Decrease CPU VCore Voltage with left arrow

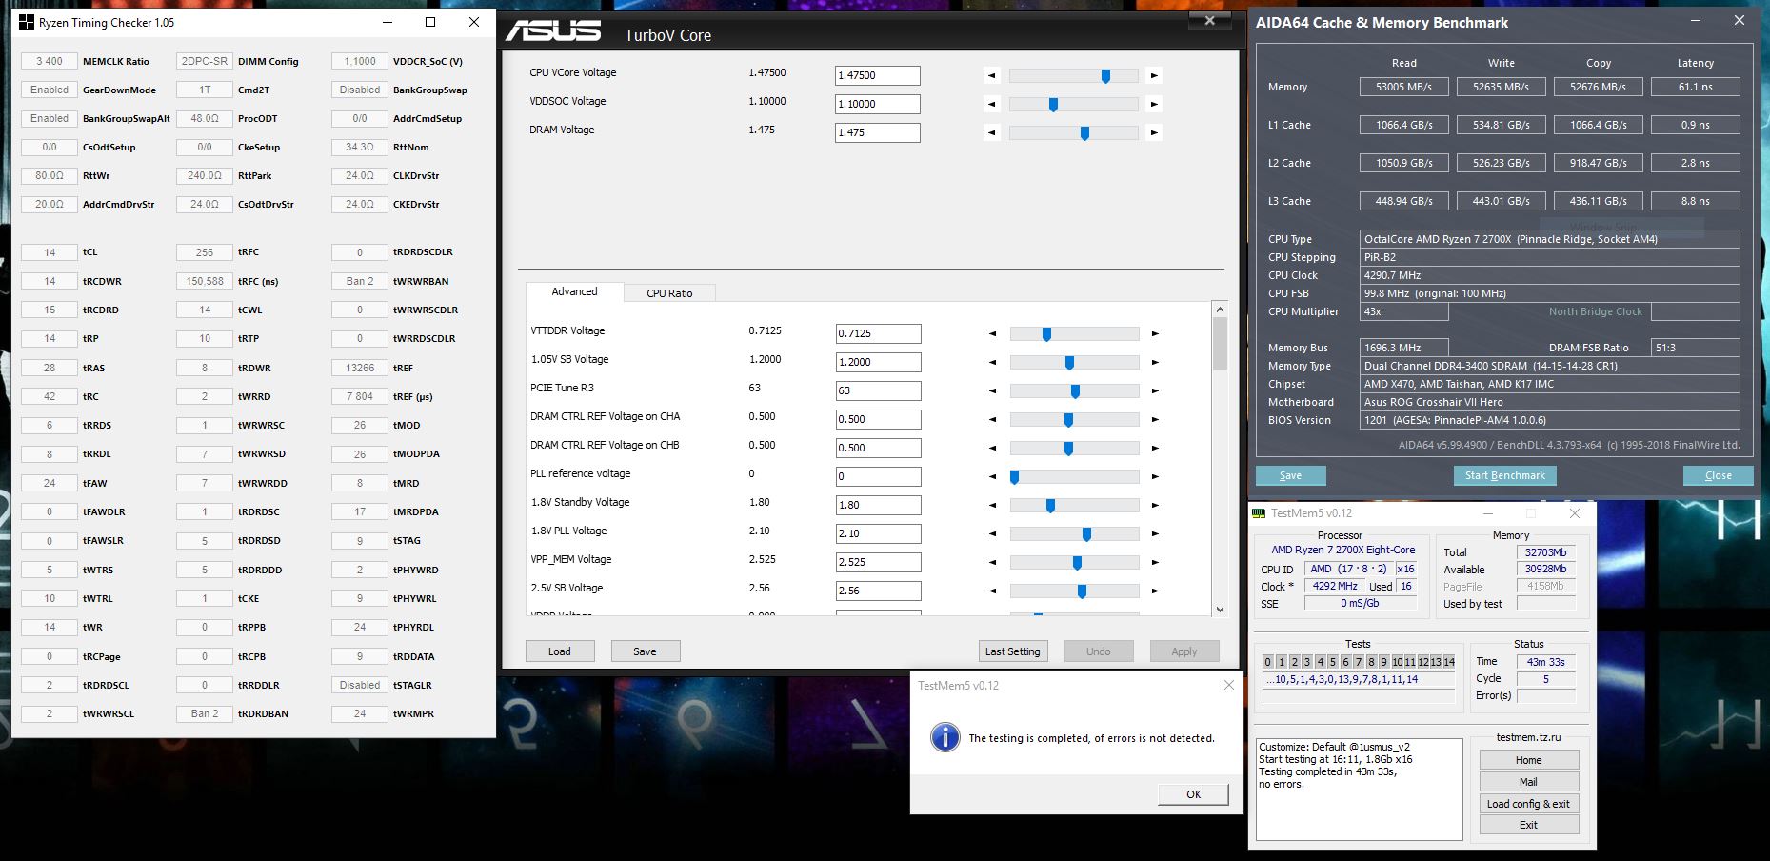click(992, 75)
